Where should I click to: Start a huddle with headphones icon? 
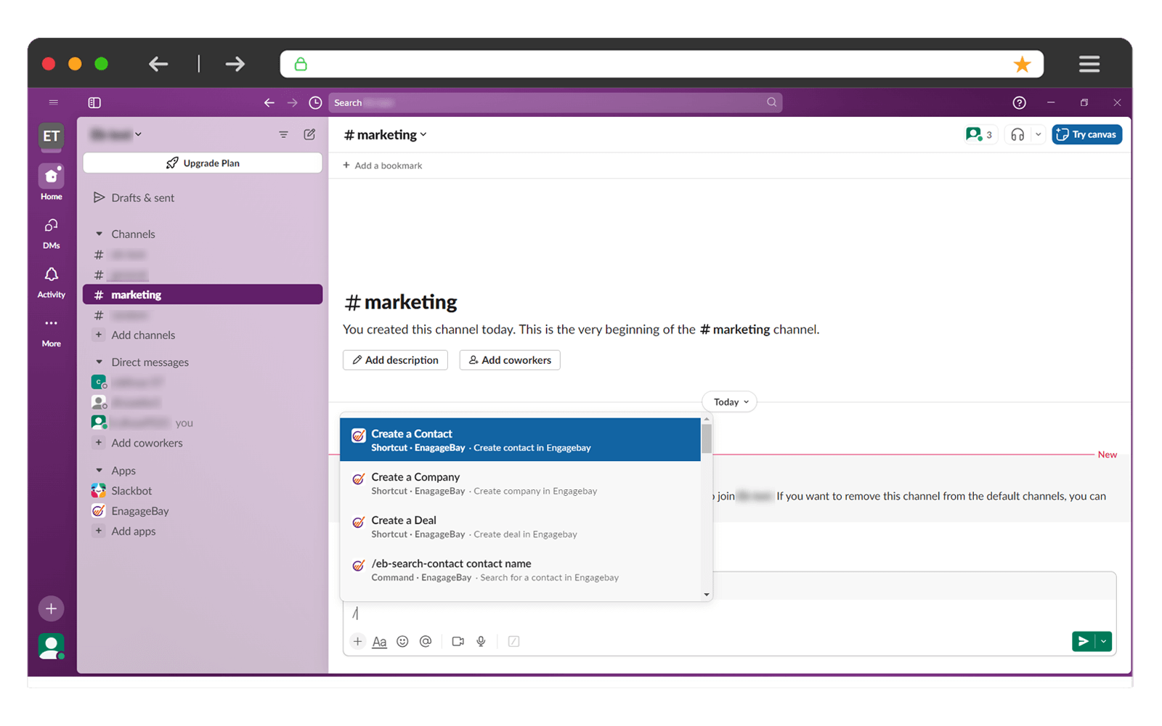pyautogui.click(x=1017, y=134)
